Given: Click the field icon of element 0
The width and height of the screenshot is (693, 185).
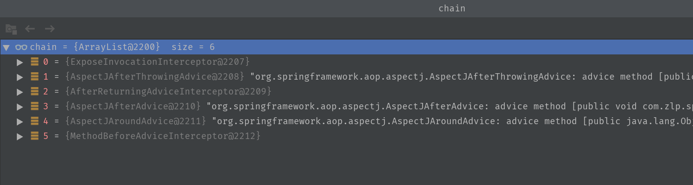Looking at the screenshot, I should point(35,62).
